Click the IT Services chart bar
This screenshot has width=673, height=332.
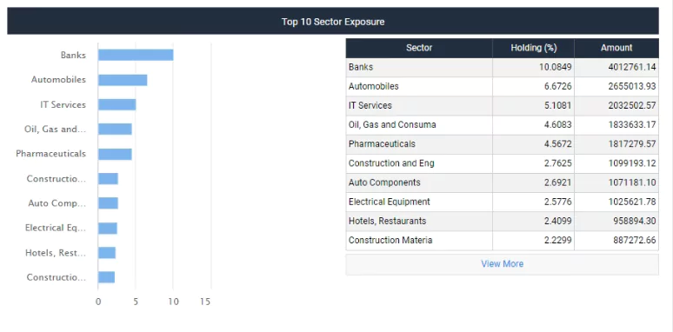(117, 104)
